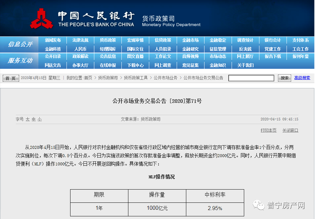Go to 关于我们 page

click(x=245, y=65)
